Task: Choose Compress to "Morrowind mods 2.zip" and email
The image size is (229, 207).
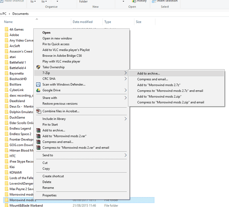Action: coord(170,102)
